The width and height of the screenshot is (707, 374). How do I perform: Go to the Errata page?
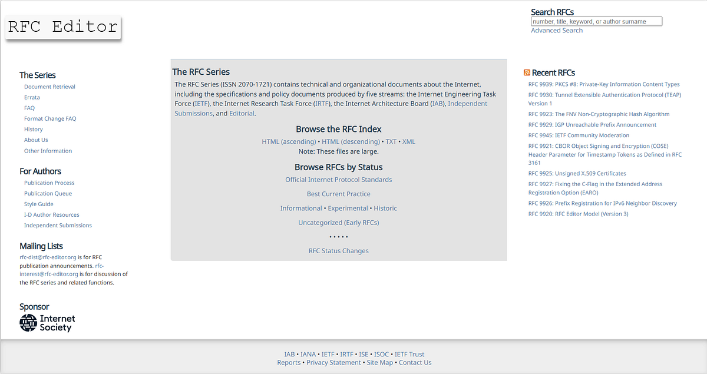[x=32, y=97]
